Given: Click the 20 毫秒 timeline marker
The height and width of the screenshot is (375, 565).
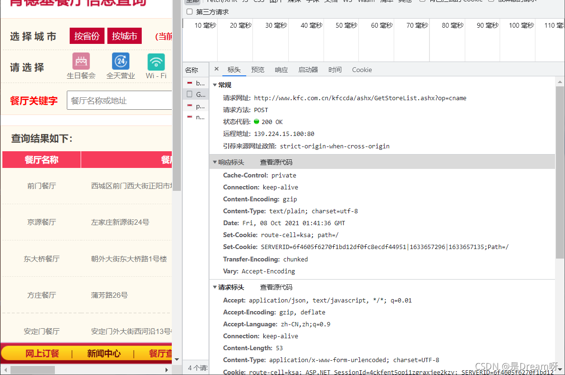Looking at the screenshot, I should (x=241, y=25).
